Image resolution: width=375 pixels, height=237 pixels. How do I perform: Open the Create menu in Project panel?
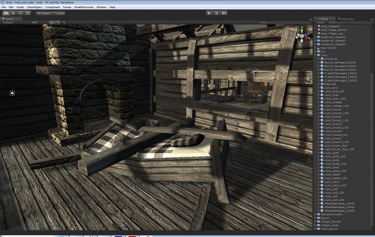pyautogui.click(x=321, y=22)
